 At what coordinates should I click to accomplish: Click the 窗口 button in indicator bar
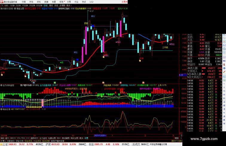7,138
